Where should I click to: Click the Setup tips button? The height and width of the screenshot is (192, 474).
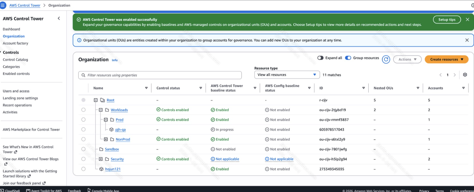[447, 20]
